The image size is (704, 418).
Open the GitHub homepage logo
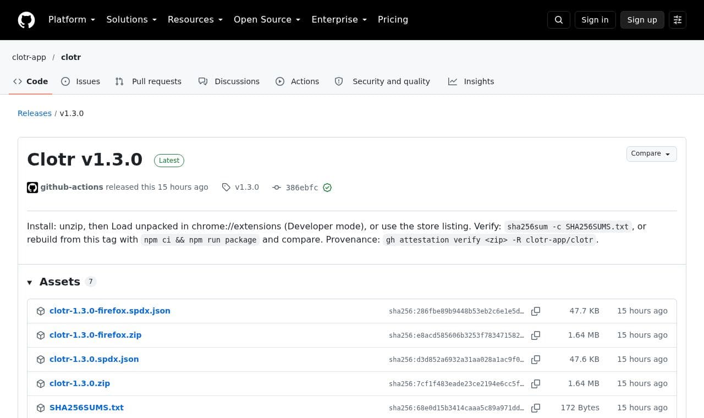tap(26, 20)
